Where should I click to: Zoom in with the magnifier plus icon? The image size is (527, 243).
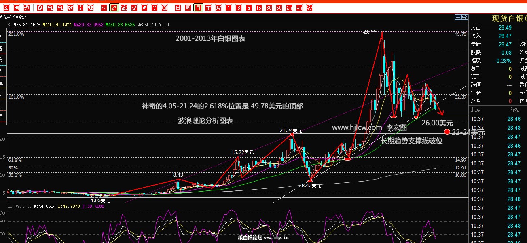50,8
